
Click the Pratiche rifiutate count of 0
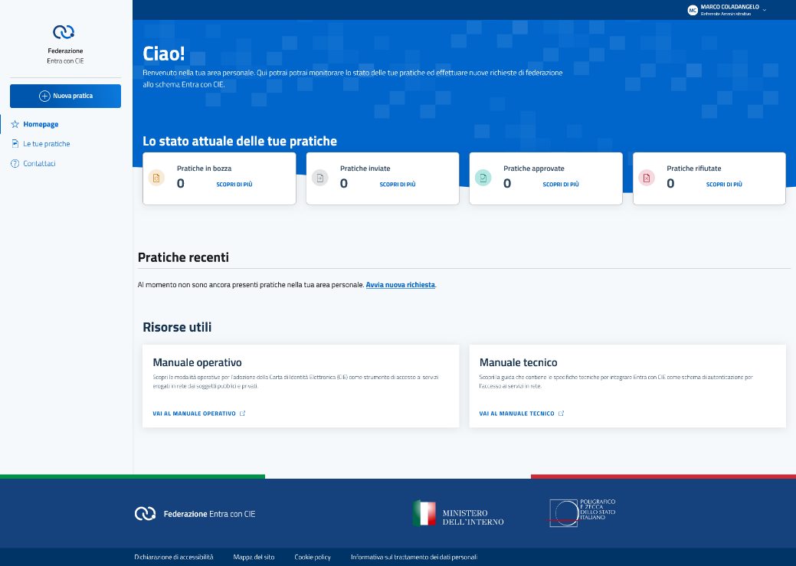[670, 184]
